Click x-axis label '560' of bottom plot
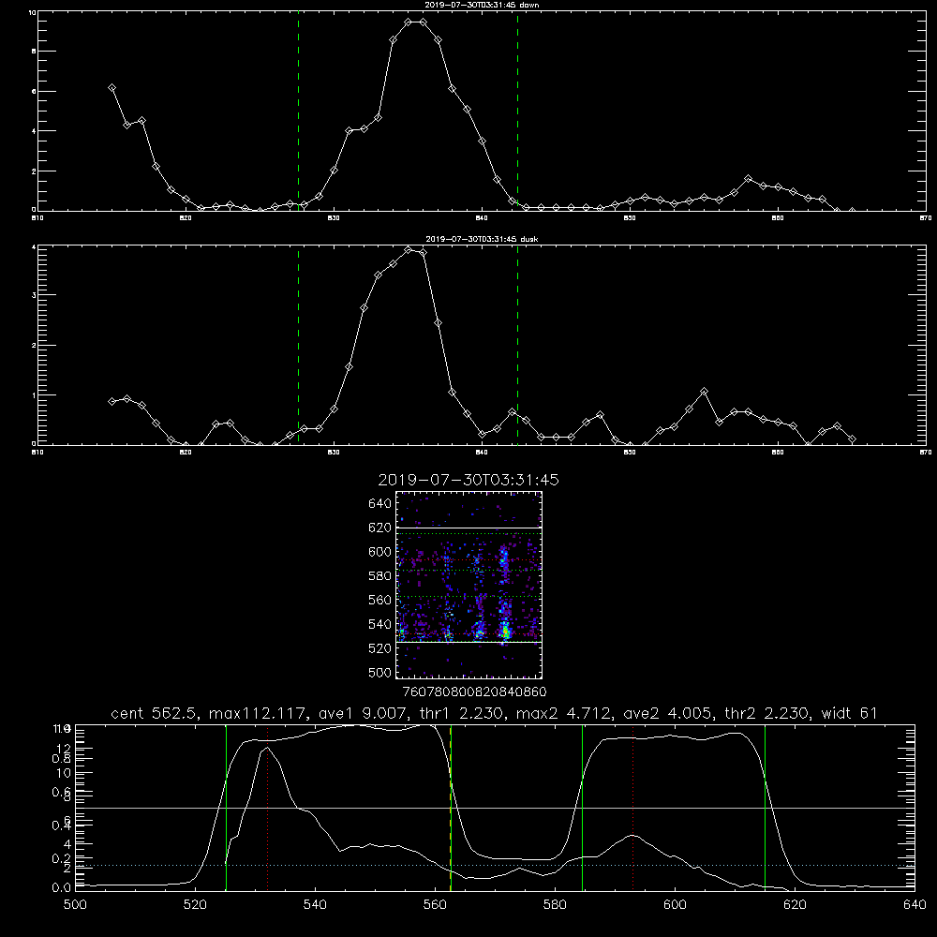The width and height of the screenshot is (937, 937). click(x=435, y=905)
